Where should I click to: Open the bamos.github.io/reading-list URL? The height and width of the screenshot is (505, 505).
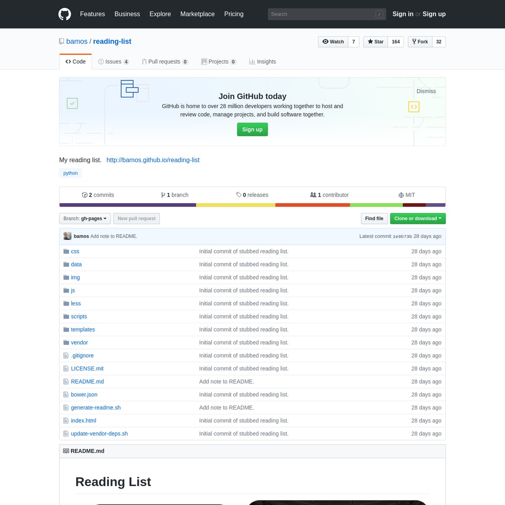click(x=153, y=160)
